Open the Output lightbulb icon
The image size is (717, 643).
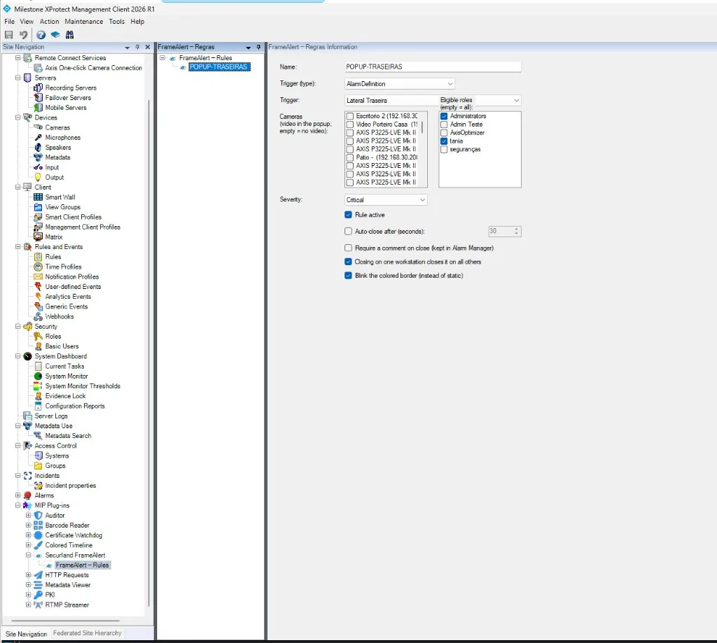(x=39, y=177)
